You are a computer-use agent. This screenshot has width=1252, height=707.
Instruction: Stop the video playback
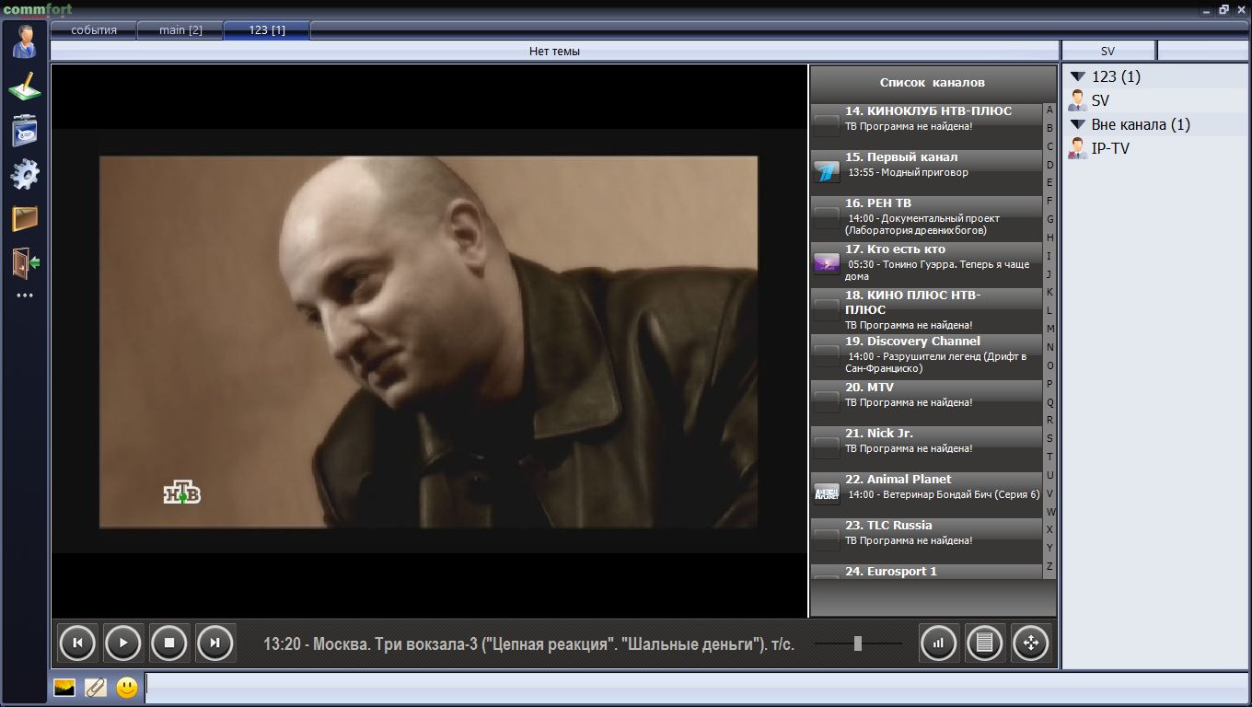[169, 643]
